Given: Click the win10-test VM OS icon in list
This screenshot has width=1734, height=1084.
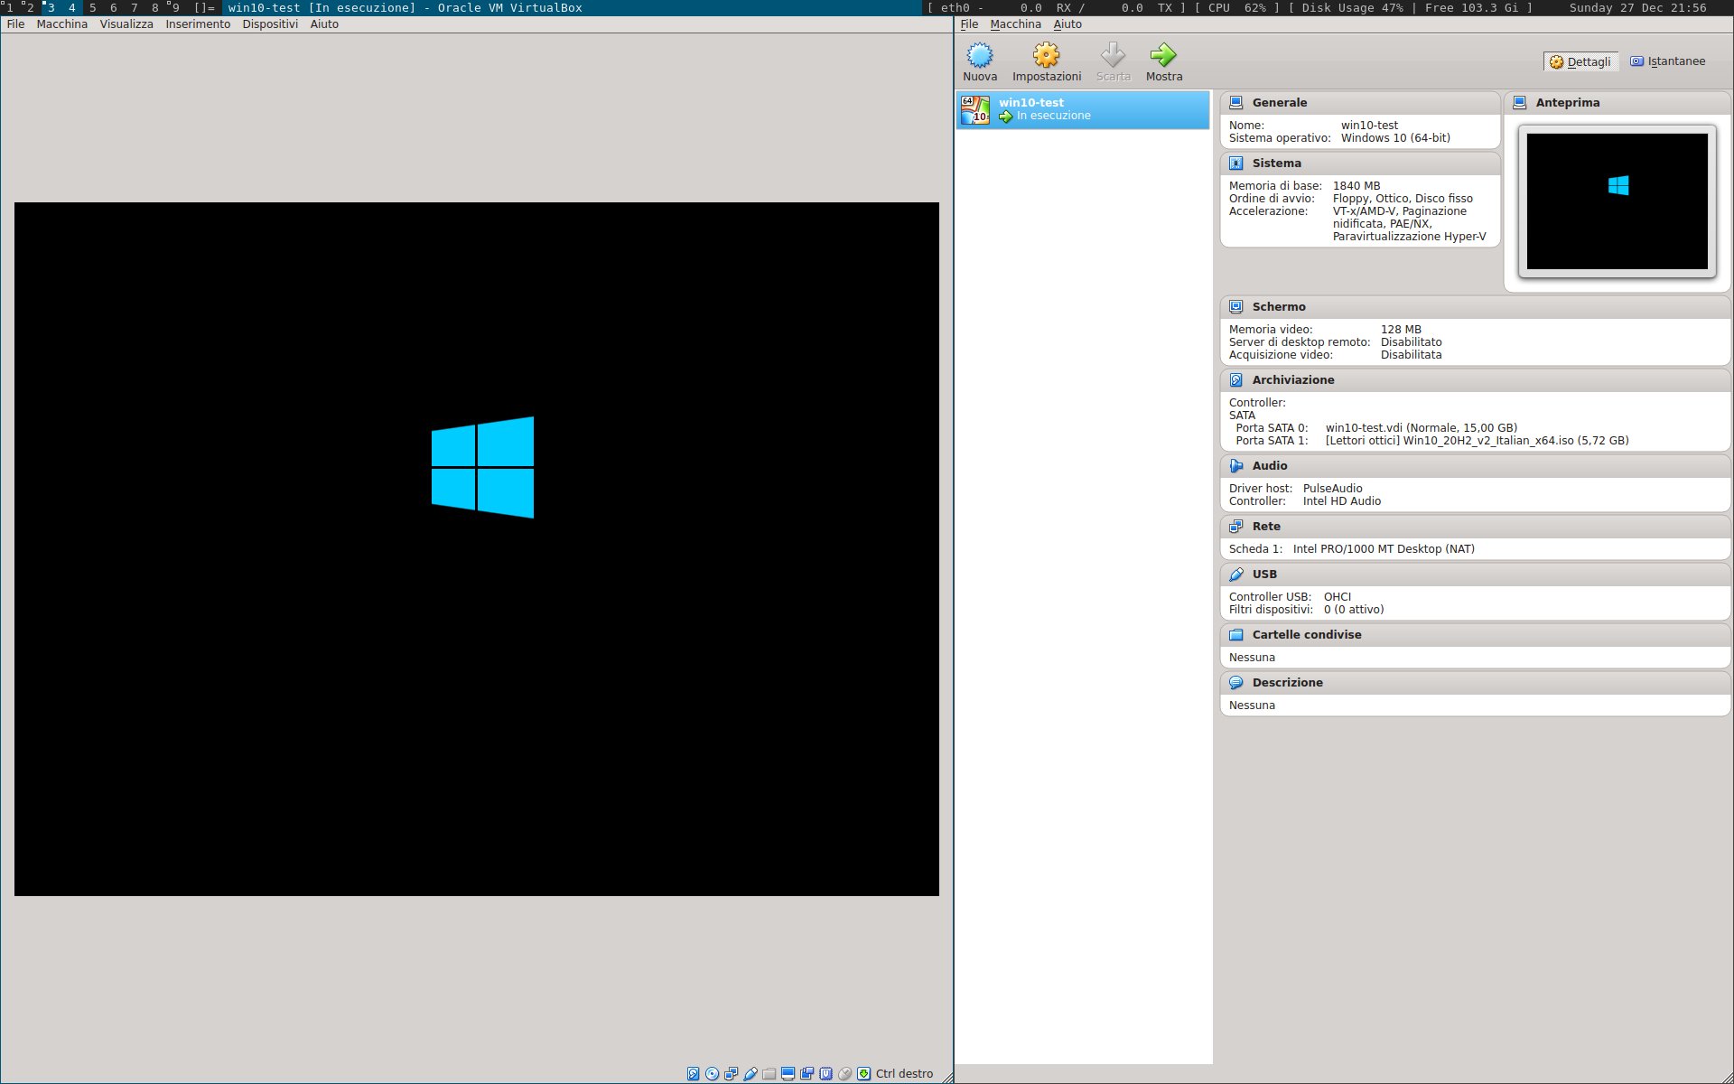Looking at the screenshot, I should tap(975, 110).
